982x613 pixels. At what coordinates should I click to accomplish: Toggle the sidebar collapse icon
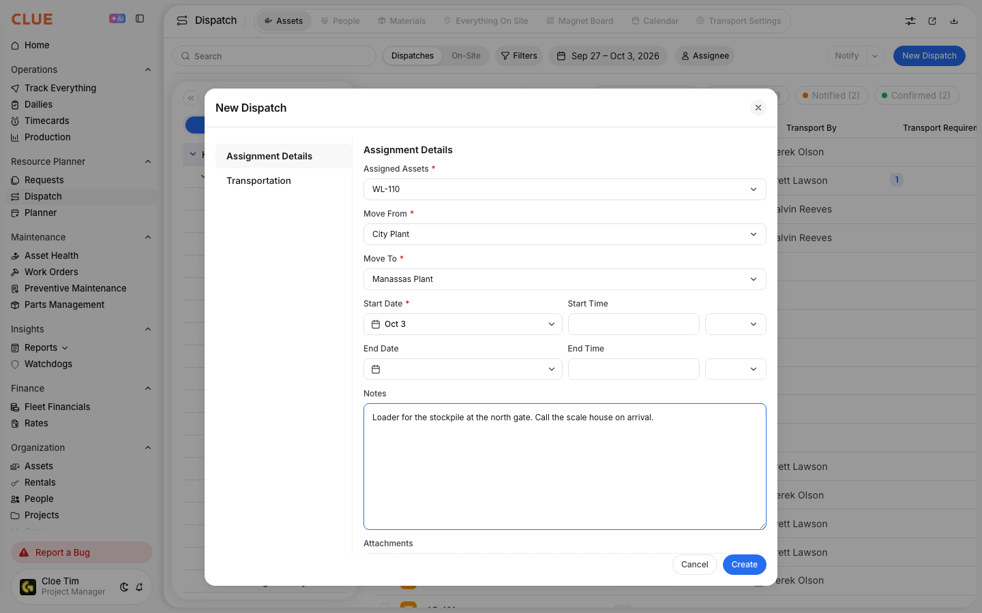[140, 18]
